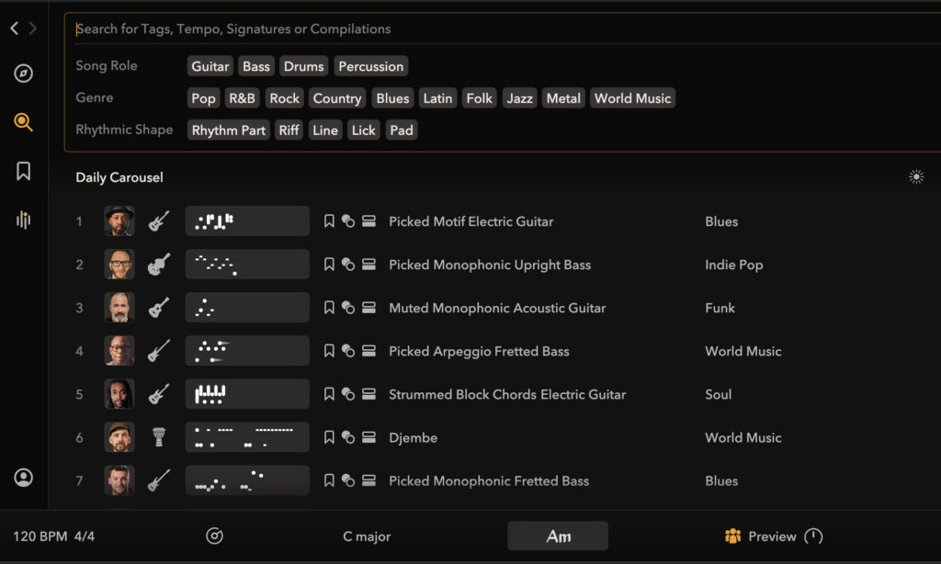Filter by the Riff rhythmic shape tag

[289, 130]
